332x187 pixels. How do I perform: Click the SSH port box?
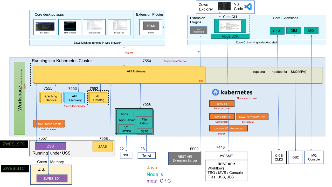(126, 155)
